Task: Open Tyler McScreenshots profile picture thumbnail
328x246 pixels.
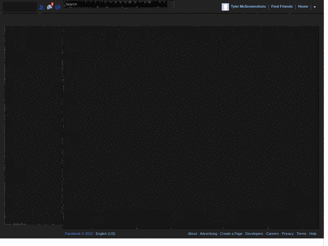Action: [x=225, y=7]
